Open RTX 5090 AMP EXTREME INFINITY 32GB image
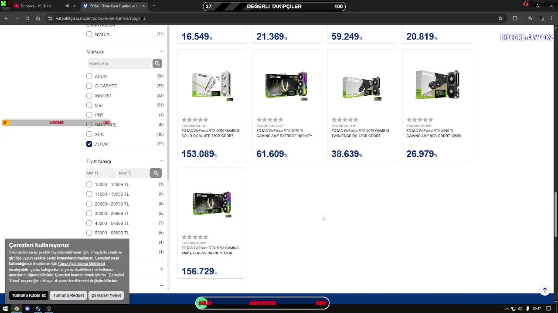Viewport: 558px width, 313px height. [212, 204]
